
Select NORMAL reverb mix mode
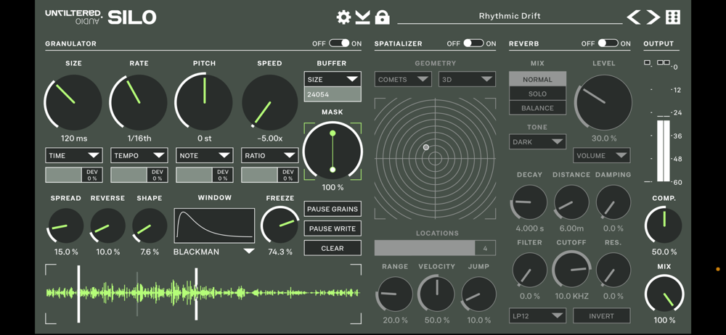537,79
